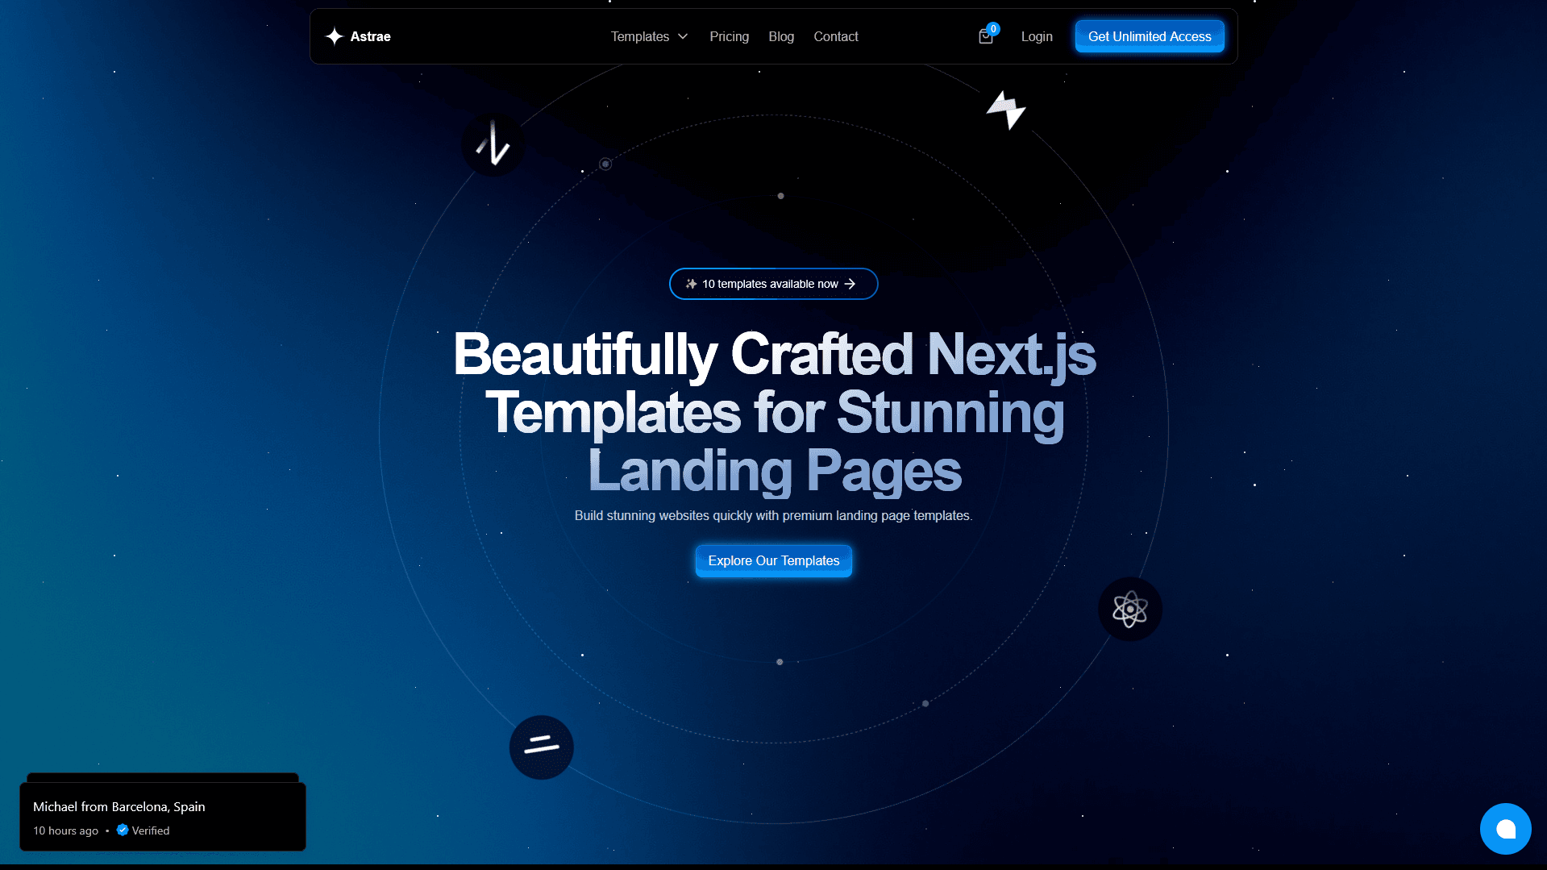Screen dimensions: 1547x870
Task: Click the lightning bolt floating icon
Action: [x=1006, y=110]
